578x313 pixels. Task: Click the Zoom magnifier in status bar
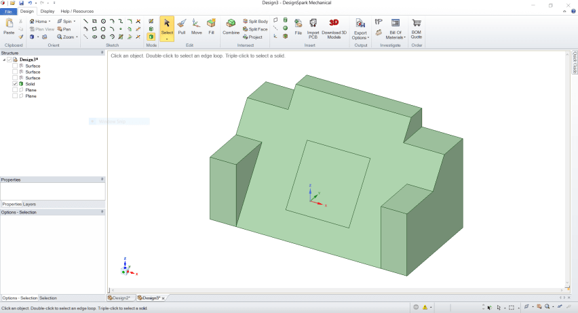[x=547, y=307]
